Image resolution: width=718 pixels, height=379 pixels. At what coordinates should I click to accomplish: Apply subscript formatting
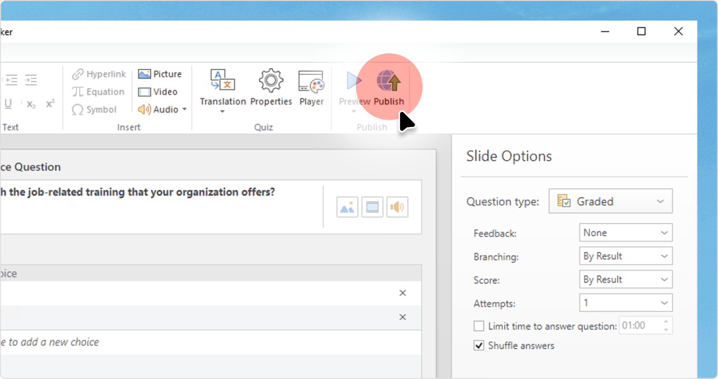tap(31, 104)
